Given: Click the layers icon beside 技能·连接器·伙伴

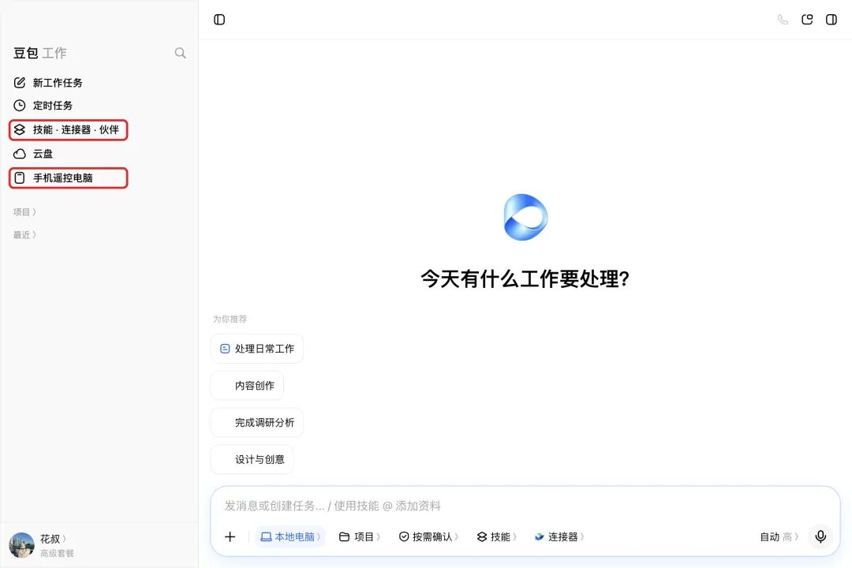Looking at the screenshot, I should 20,129.
